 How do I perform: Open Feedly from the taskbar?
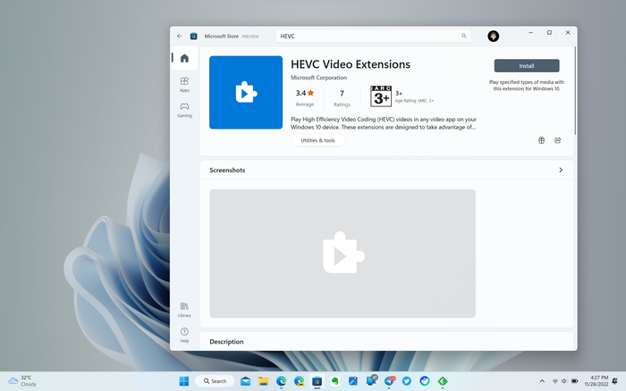443,381
